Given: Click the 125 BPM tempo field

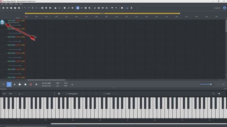Looking at the screenshot, I should (x=66, y=83).
